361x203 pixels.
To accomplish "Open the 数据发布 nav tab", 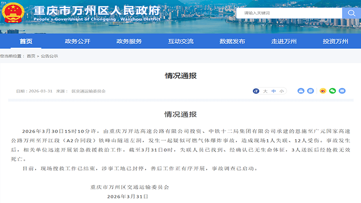I will pyautogui.click(x=232, y=42).
